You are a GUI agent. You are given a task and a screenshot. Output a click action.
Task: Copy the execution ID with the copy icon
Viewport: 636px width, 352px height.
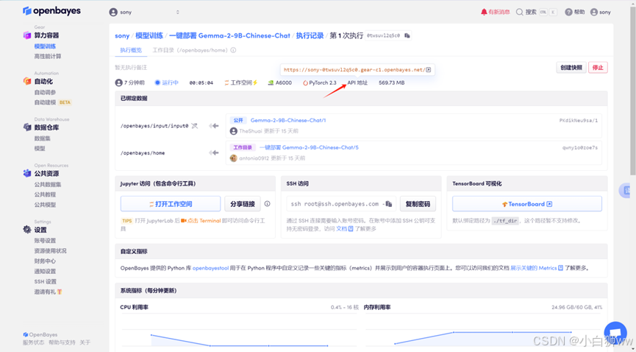(407, 36)
